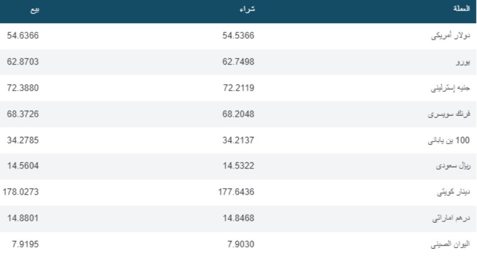477x256 pixels.
Task: Click the US dollar buy rate 54.5366
Action: click(x=238, y=36)
